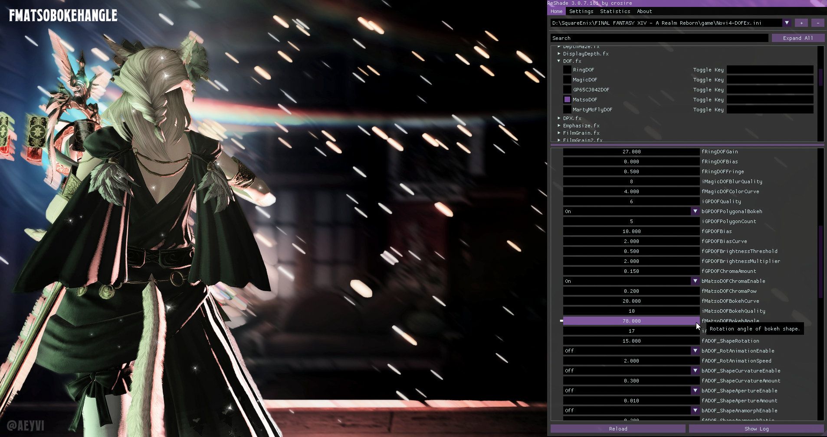The image size is (827, 437).
Task: Open the Home tab
Action: (x=556, y=11)
